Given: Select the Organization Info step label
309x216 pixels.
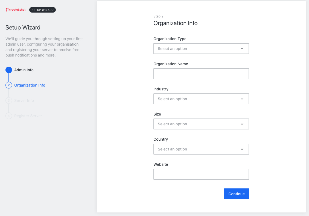Looking at the screenshot, I should 30,85.
